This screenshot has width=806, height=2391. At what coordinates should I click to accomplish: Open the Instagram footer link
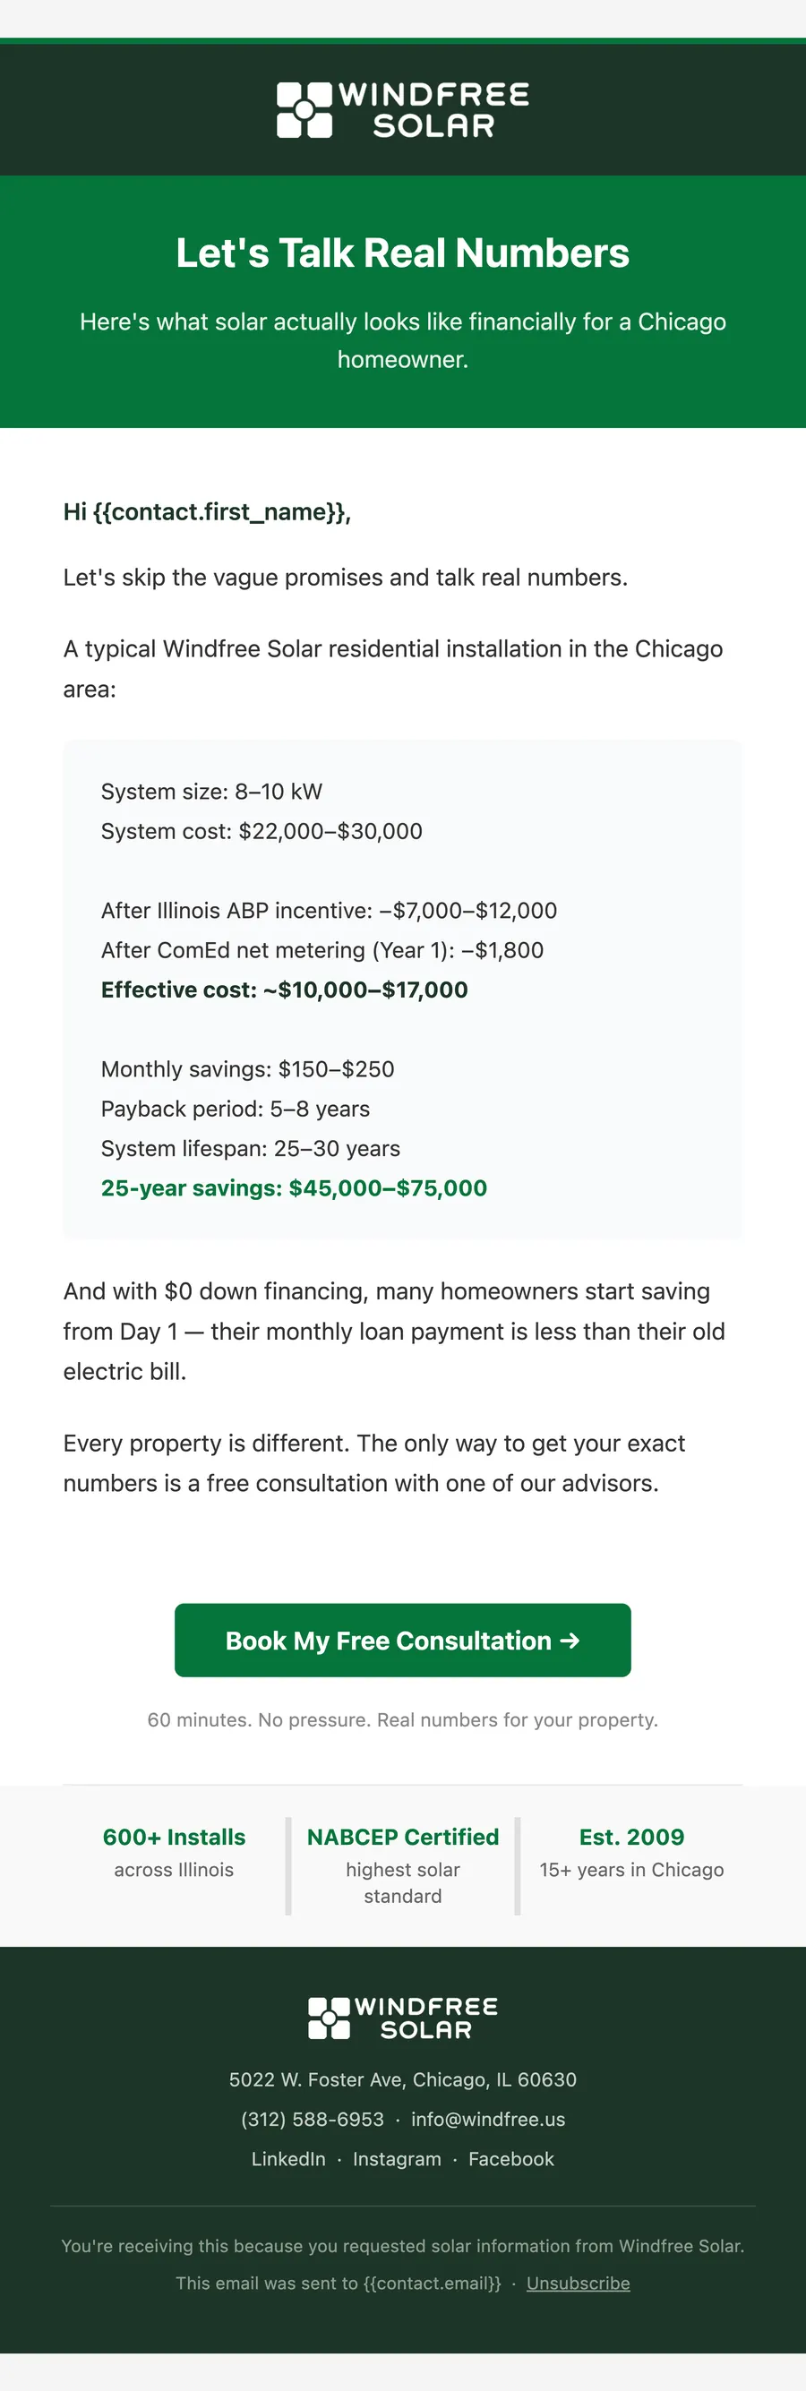(x=397, y=2159)
